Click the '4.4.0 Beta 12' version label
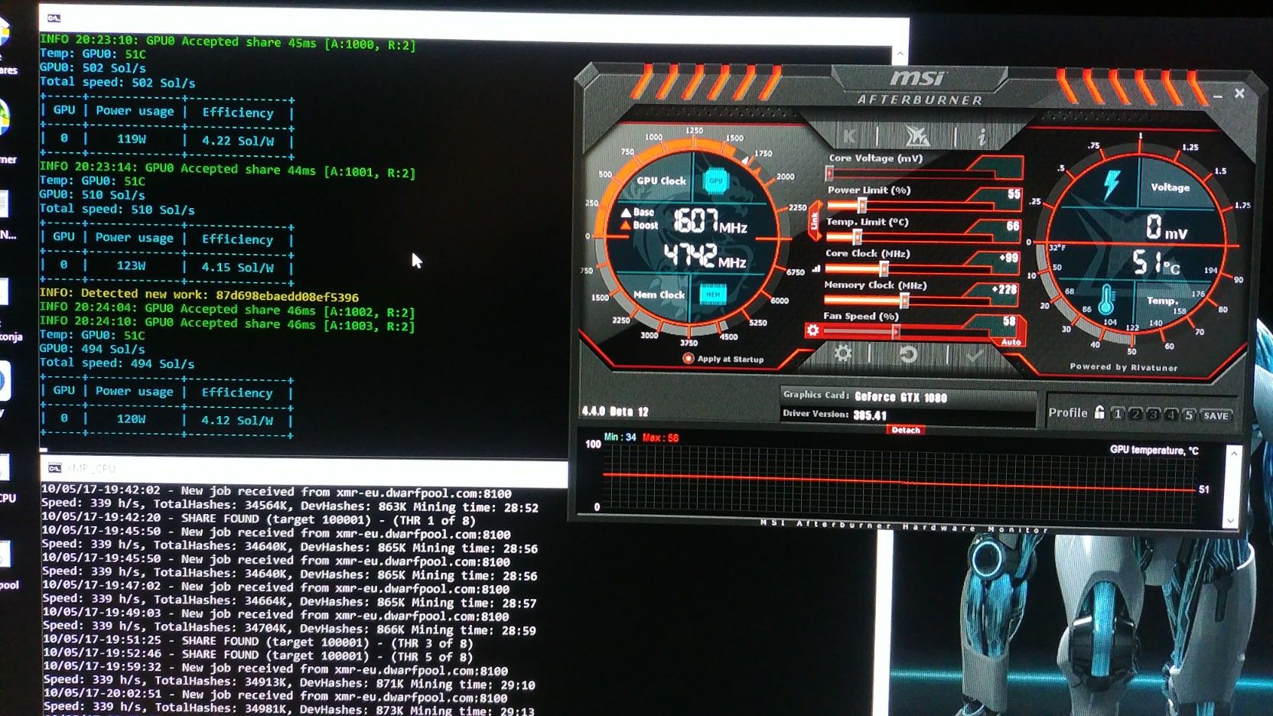The width and height of the screenshot is (1273, 716). (615, 412)
